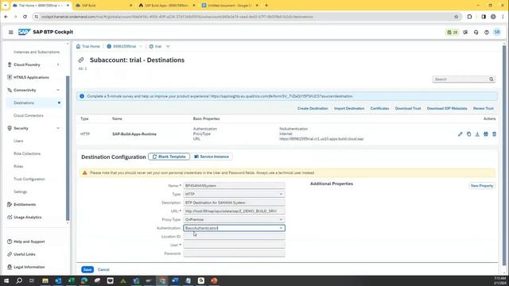The image size is (509, 286).
Task: Open Windows taskbar search
Action: pos(19,280)
